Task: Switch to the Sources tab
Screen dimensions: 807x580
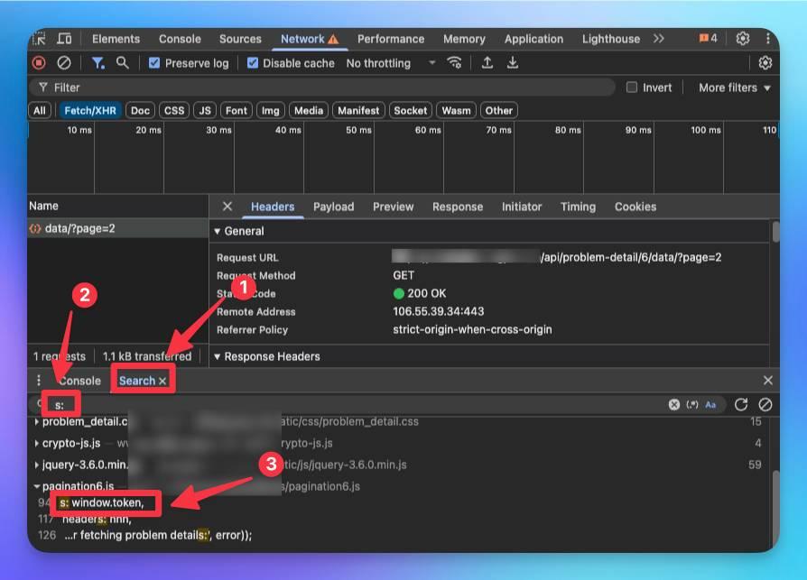Action: 240,39
